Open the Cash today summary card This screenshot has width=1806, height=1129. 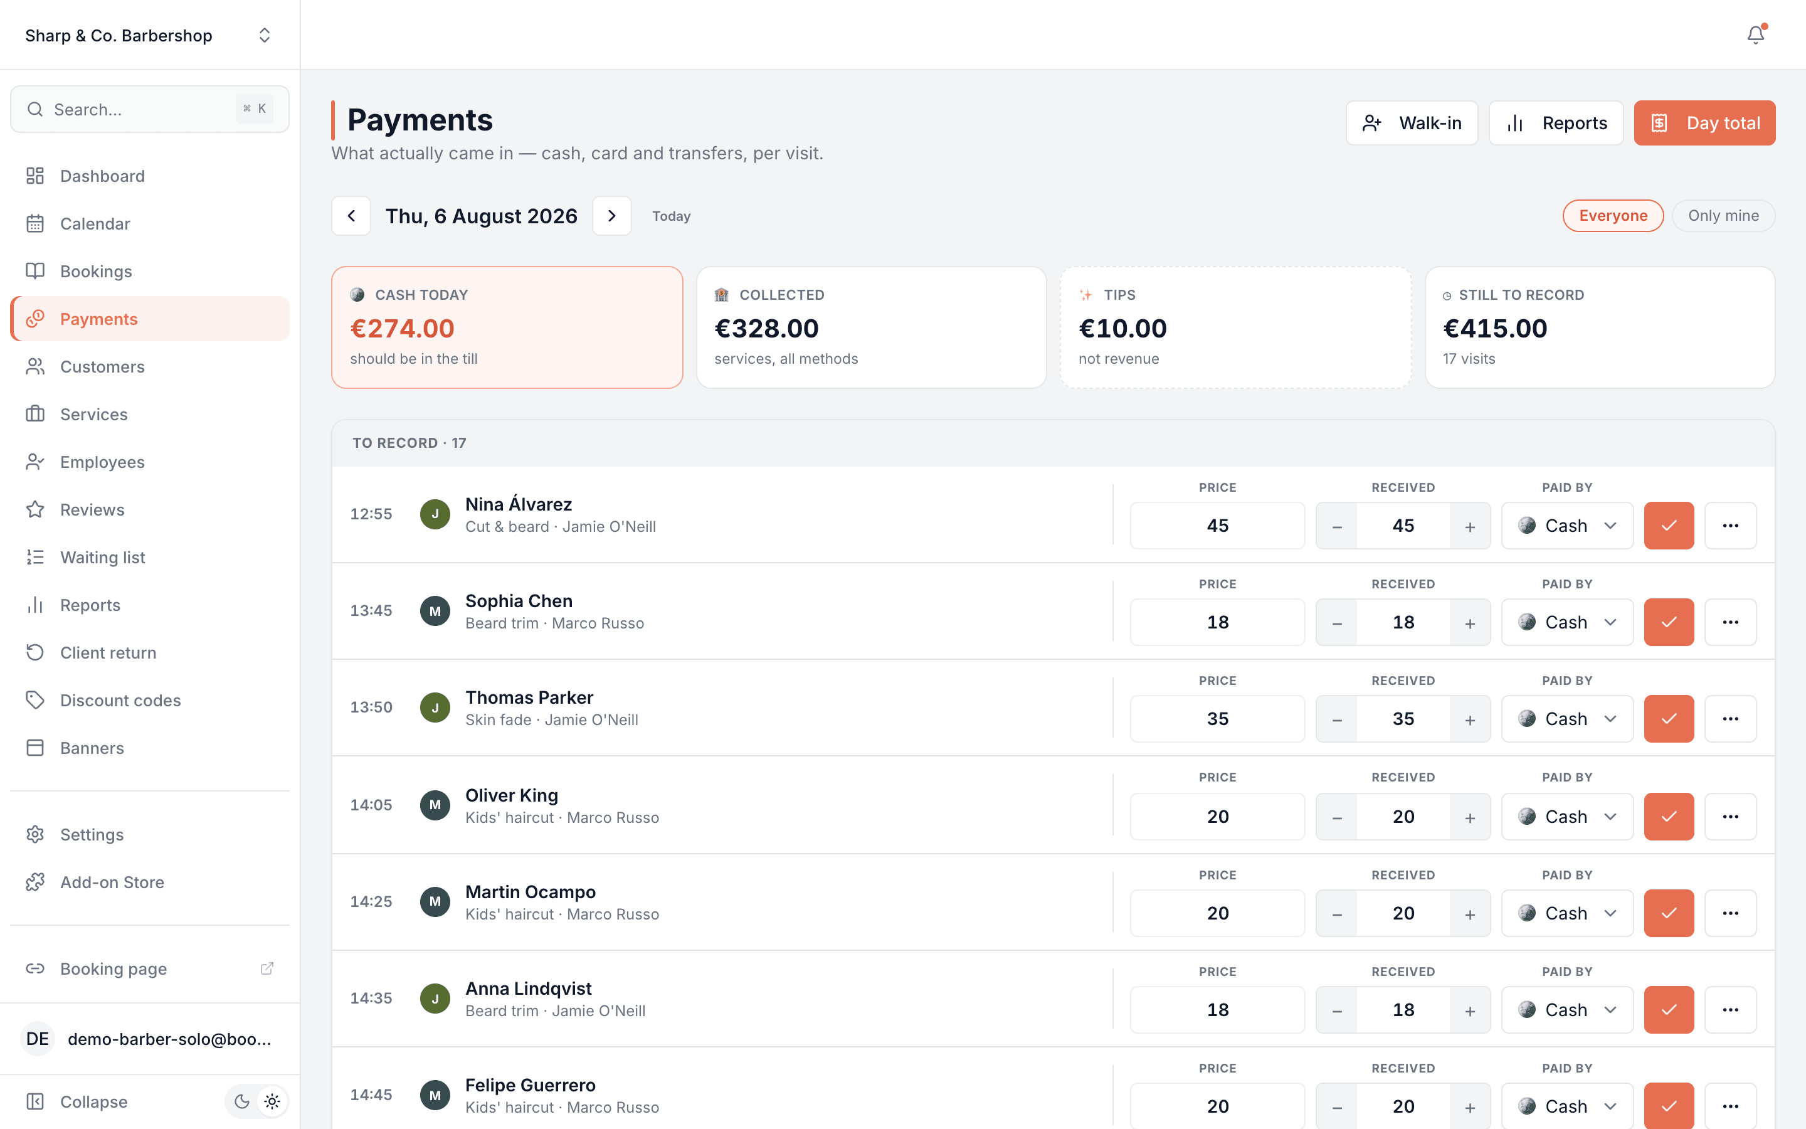click(x=507, y=327)
